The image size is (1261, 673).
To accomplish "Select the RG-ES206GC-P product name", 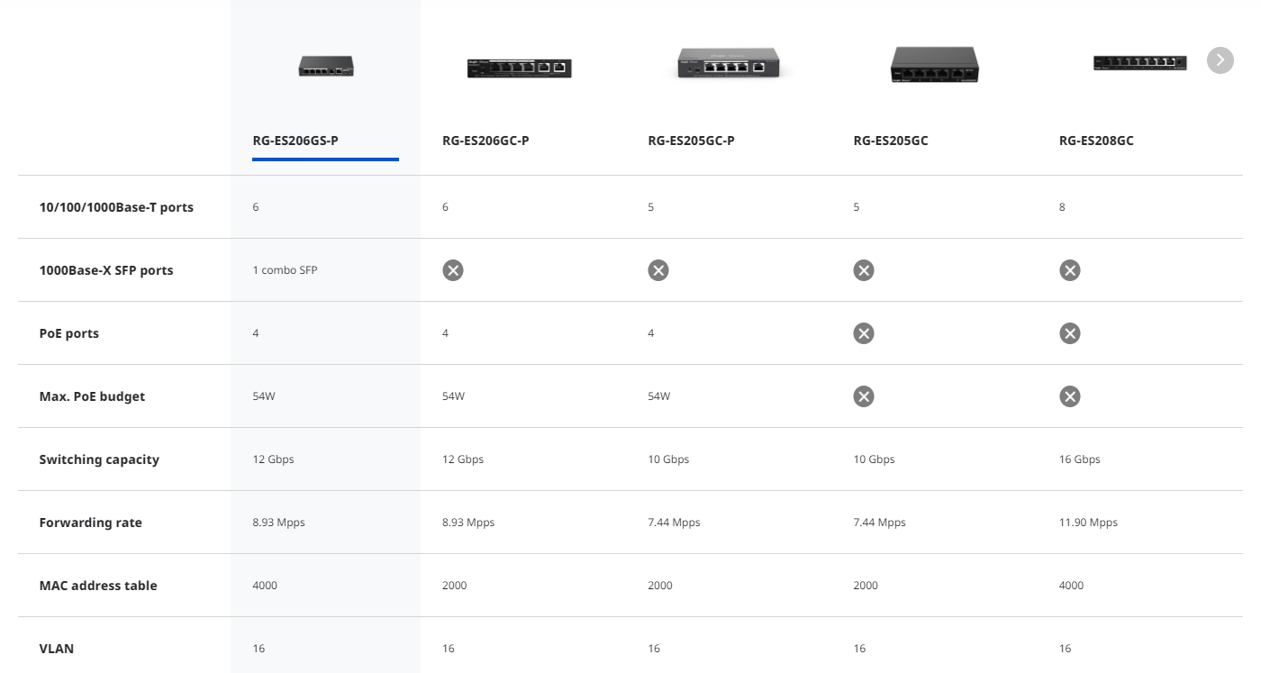I will [485, 141].
